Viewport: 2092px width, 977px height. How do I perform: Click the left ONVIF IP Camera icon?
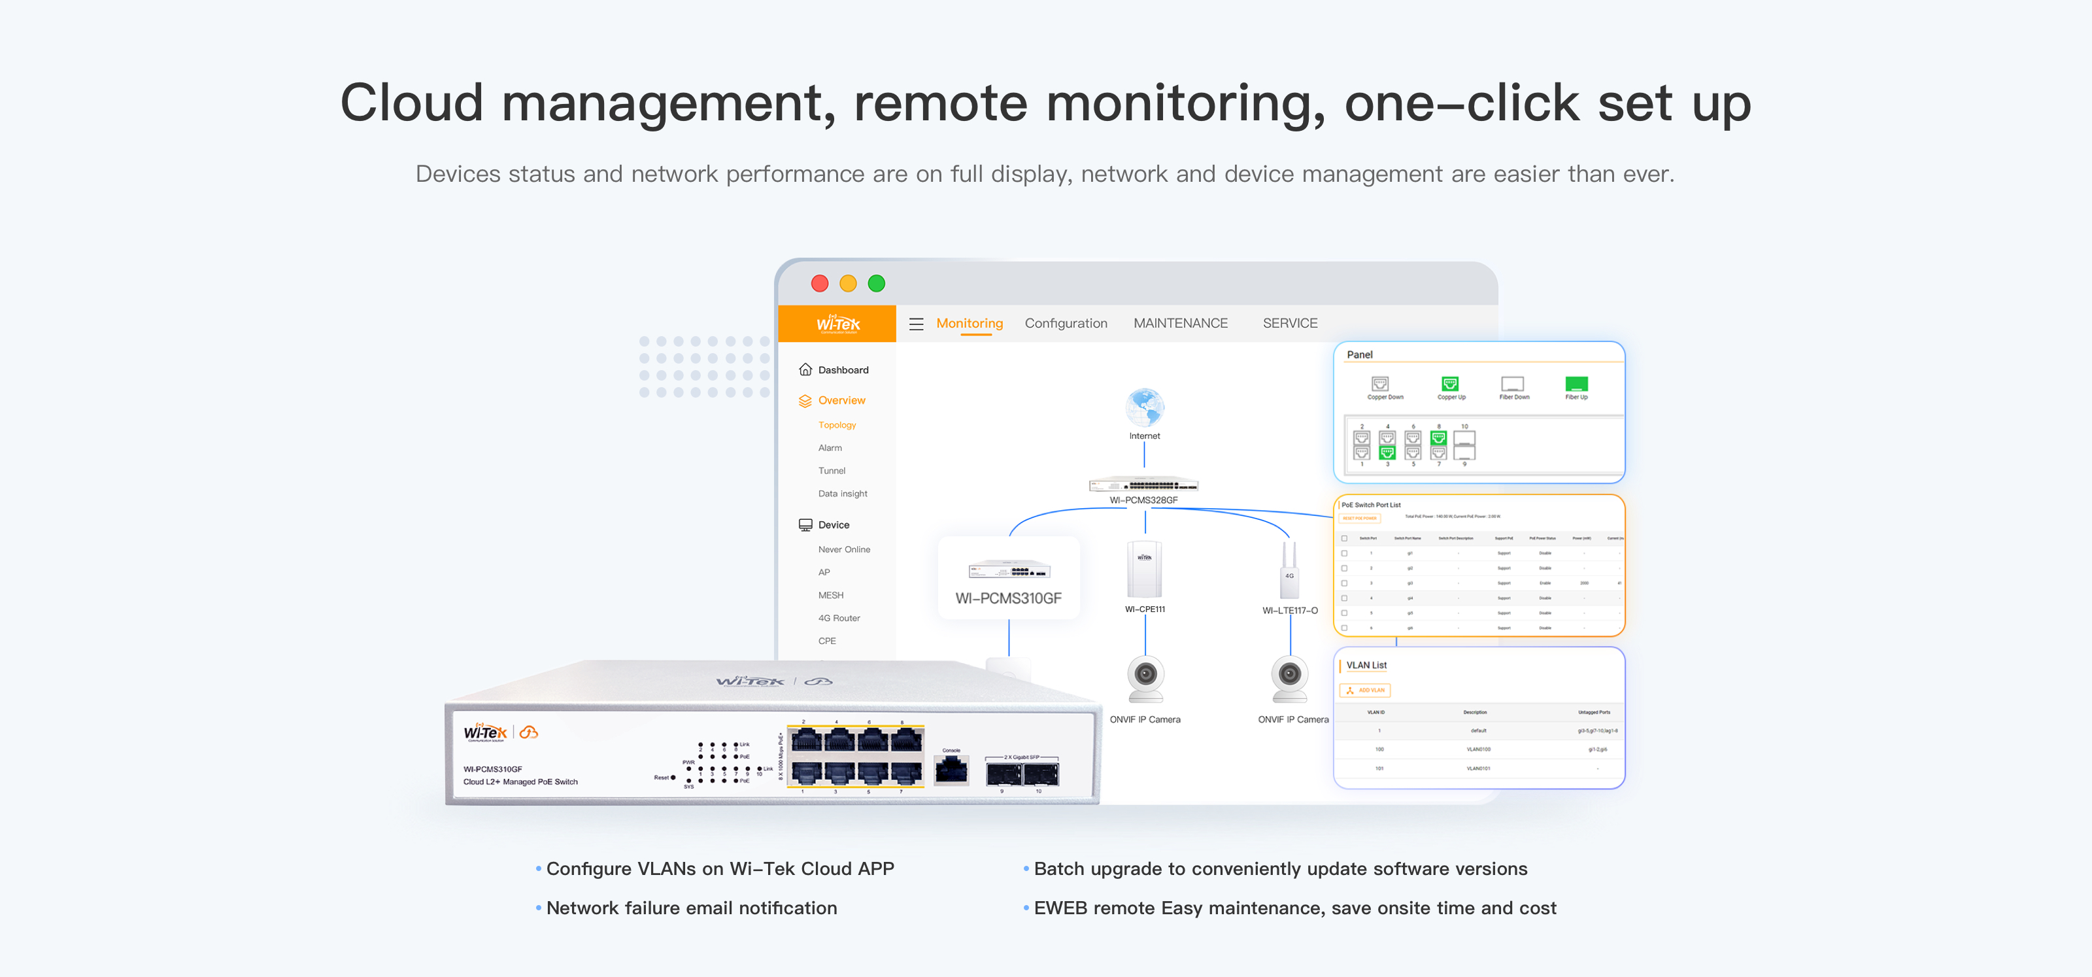pos(1145,679)
